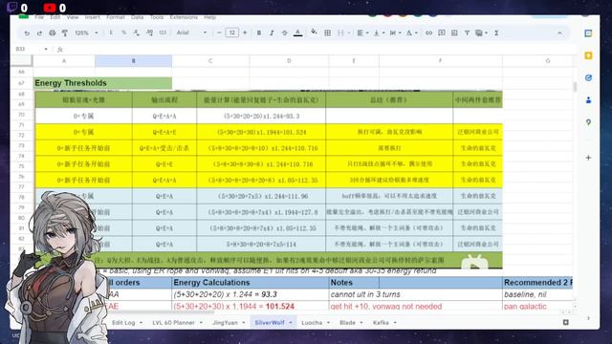Select cell showing (5+30+20+20) x 1.244 = 93.3
Screen dimensions: 612x344
click(x=251, y=294)
